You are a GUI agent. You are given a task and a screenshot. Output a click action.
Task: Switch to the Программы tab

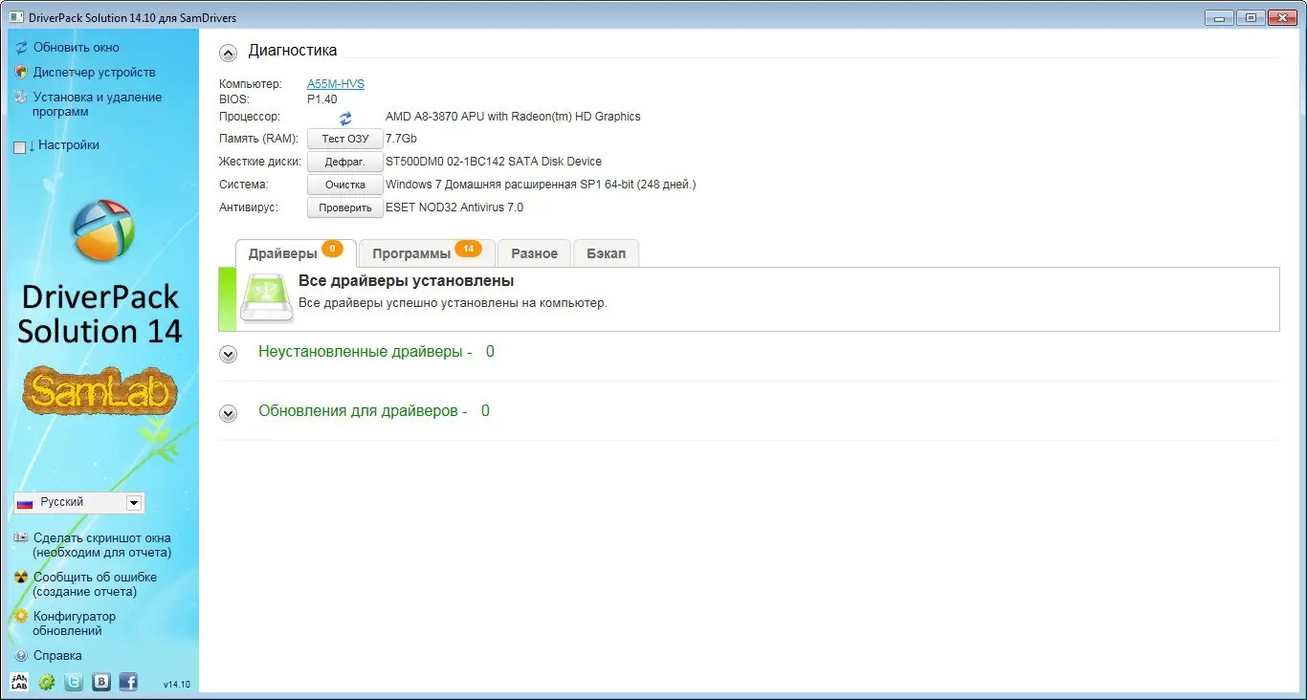[x=427, y=253]
